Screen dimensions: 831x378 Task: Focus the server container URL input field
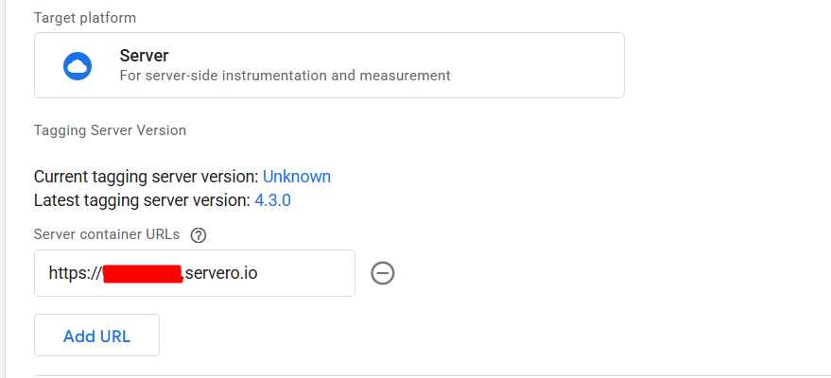pyautogui.click(x=195, y=273)
